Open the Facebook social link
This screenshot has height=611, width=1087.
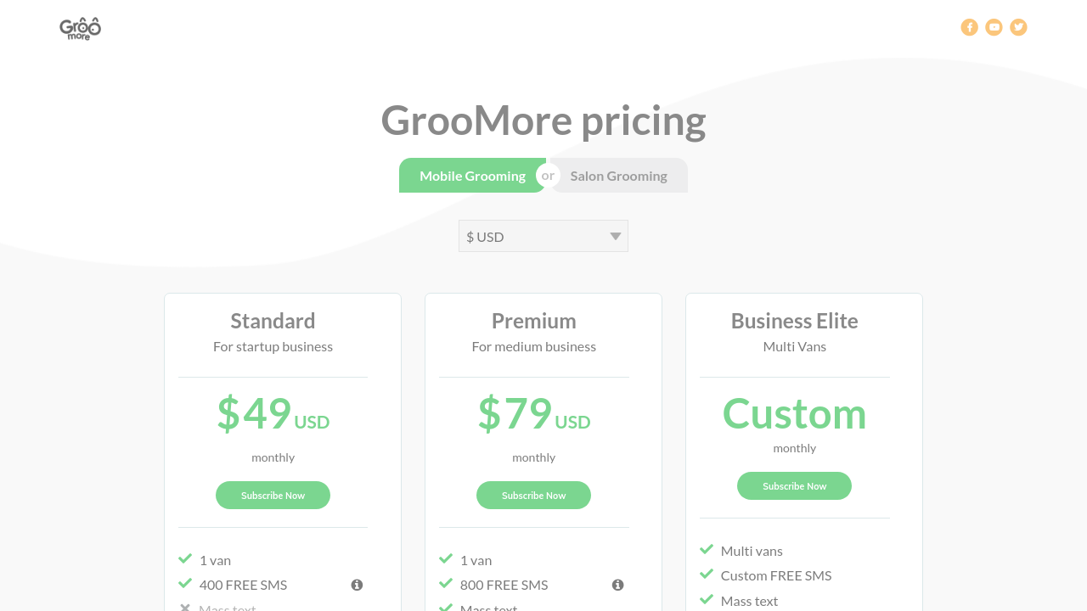click(x=969, y=27)
